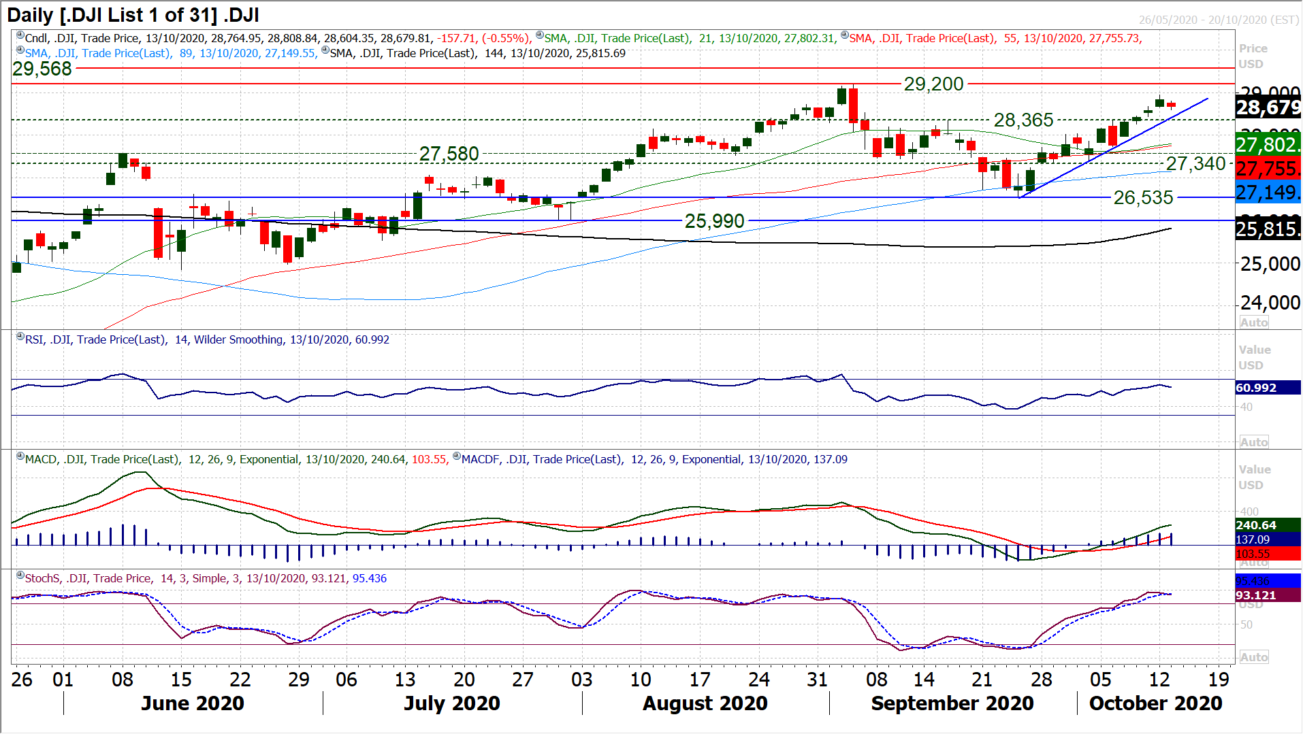Click the RSI value label 60.992
This screenshot has height=734, width=1303.
coord(1268,388)
